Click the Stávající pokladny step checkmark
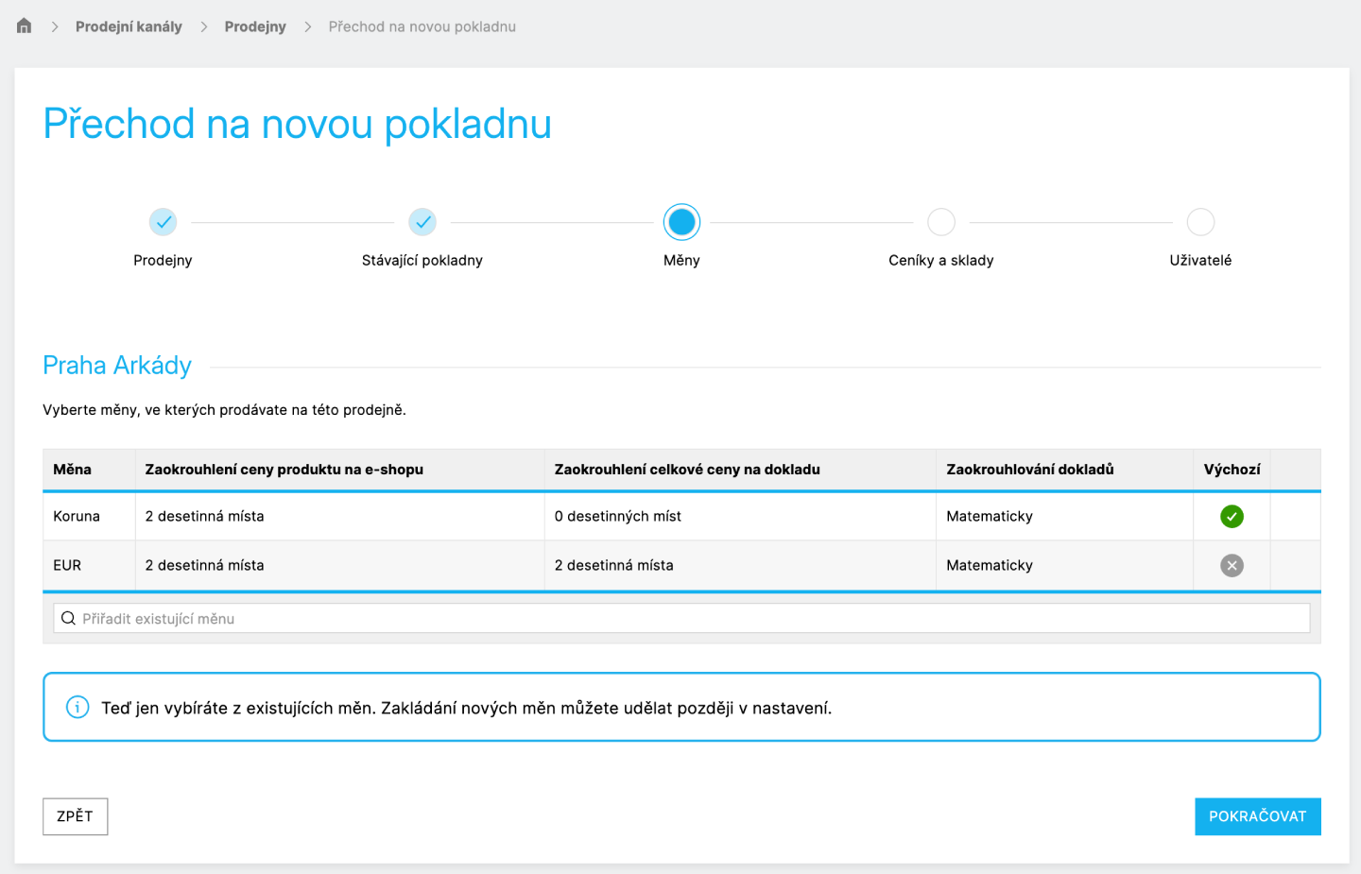The height and width of the screenshot is (874, 1361). 422,222
